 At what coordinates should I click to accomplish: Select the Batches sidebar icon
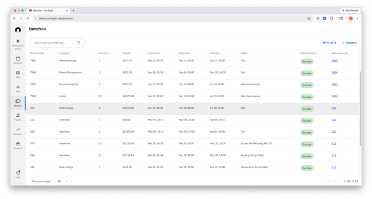[x=18, y=101]
